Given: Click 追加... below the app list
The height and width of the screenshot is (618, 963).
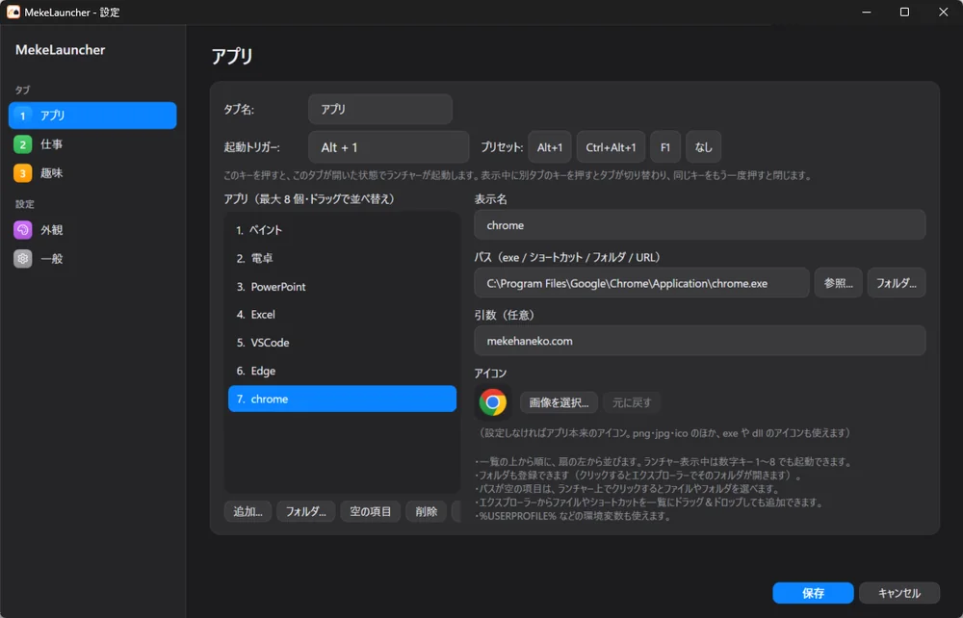Looking at the screenshot, I should click(x=247, y=511).
